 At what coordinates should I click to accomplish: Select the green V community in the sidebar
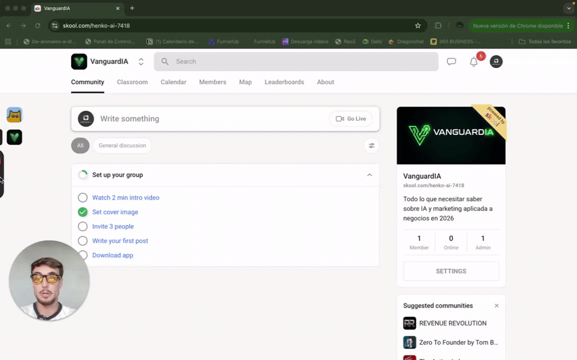(14, 137)
